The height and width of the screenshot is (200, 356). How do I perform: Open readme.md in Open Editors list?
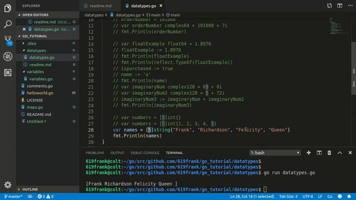coord(48,22)
